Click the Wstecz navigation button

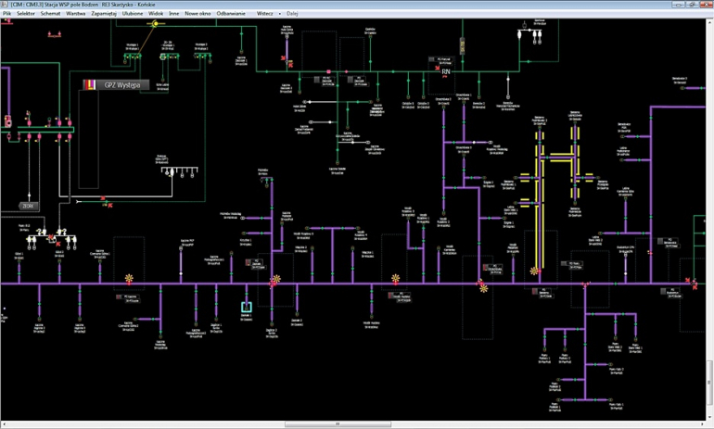tap(266, 14)
